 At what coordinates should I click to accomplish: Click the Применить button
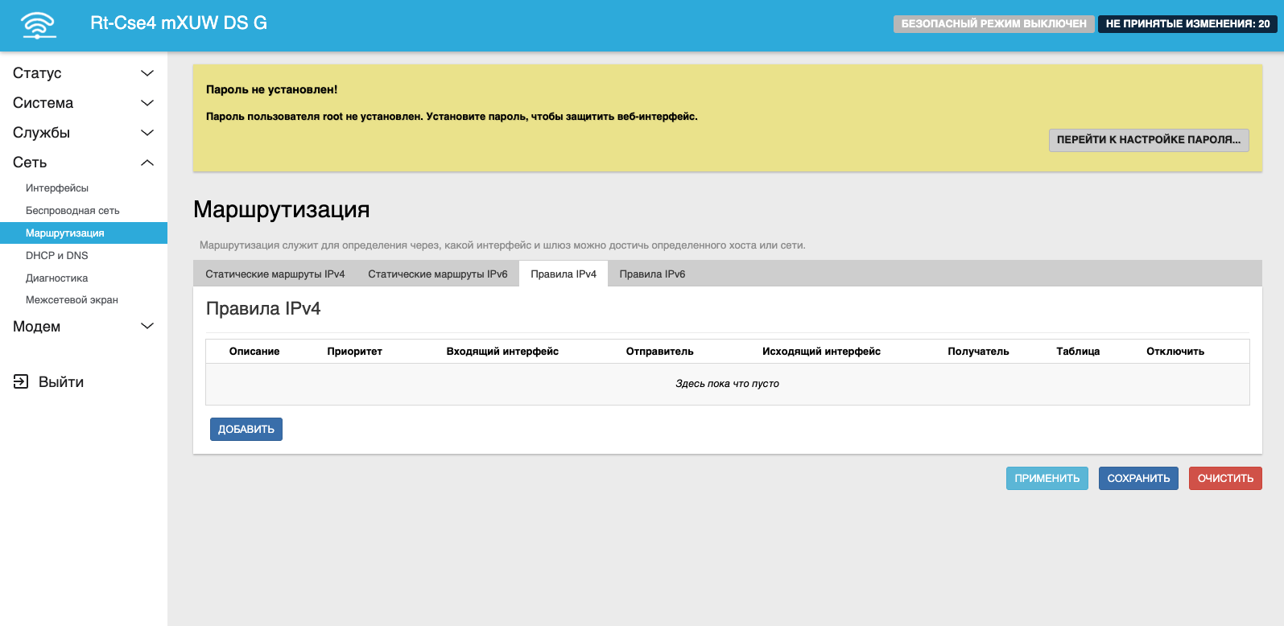pos(1047,479)
